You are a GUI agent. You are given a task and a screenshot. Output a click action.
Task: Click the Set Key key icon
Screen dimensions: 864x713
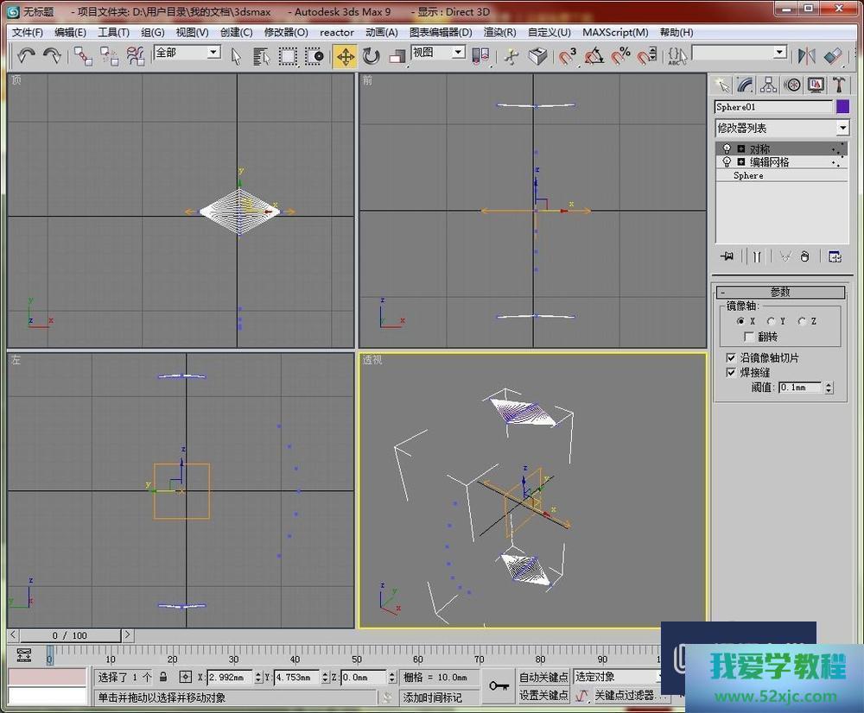(x=499, y=685)
